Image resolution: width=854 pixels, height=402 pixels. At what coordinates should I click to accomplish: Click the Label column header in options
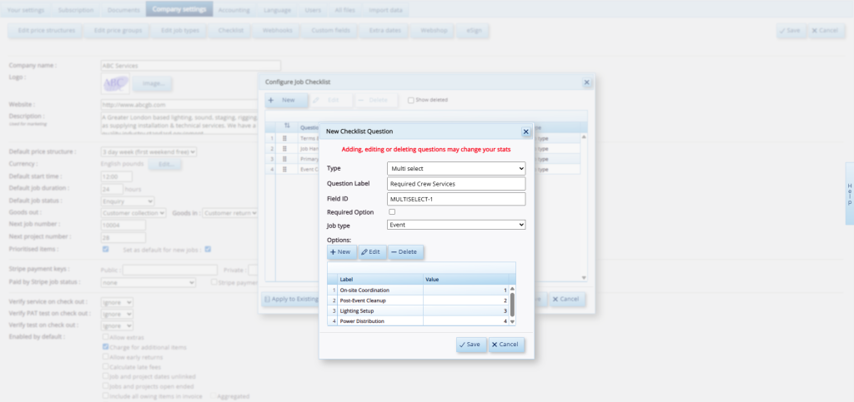[380, 279]
